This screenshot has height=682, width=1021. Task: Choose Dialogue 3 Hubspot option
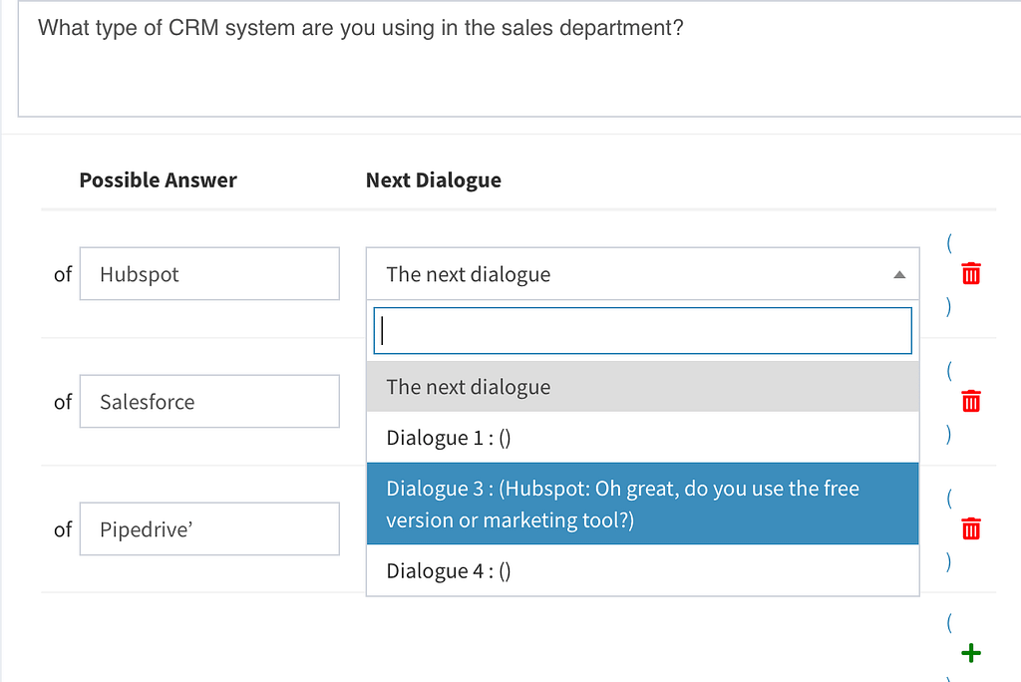643,504
